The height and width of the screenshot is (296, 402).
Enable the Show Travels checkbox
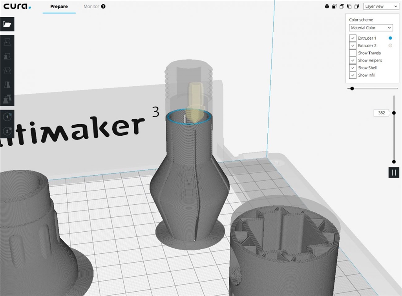pos(353,53)
